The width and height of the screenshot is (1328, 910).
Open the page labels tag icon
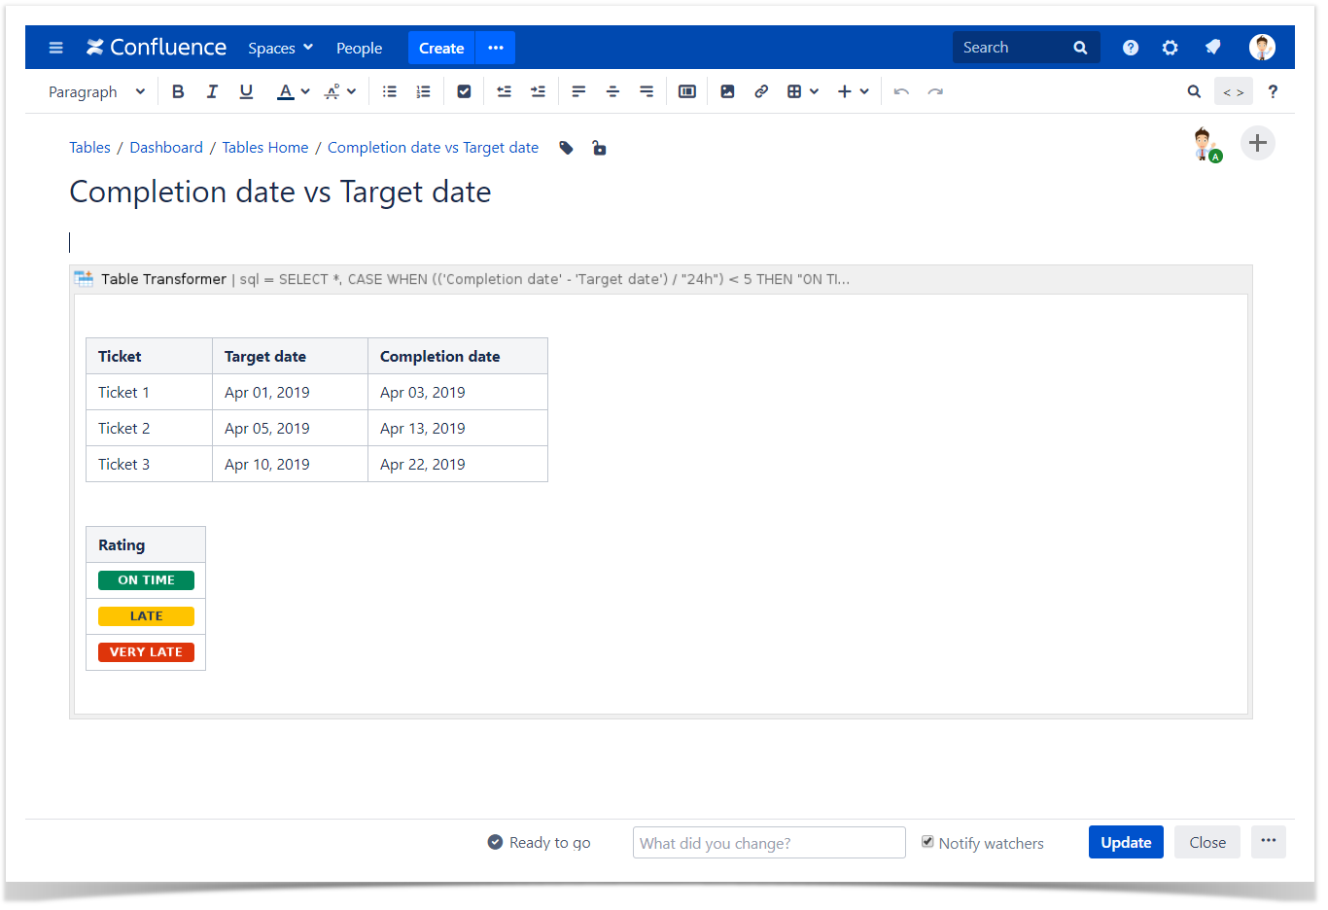point(566,148)
